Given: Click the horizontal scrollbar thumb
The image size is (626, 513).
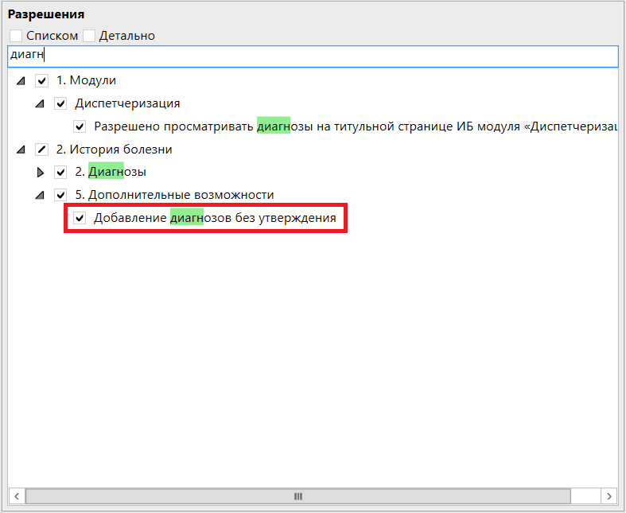Looking at the screenshot, I should point(298,496).
